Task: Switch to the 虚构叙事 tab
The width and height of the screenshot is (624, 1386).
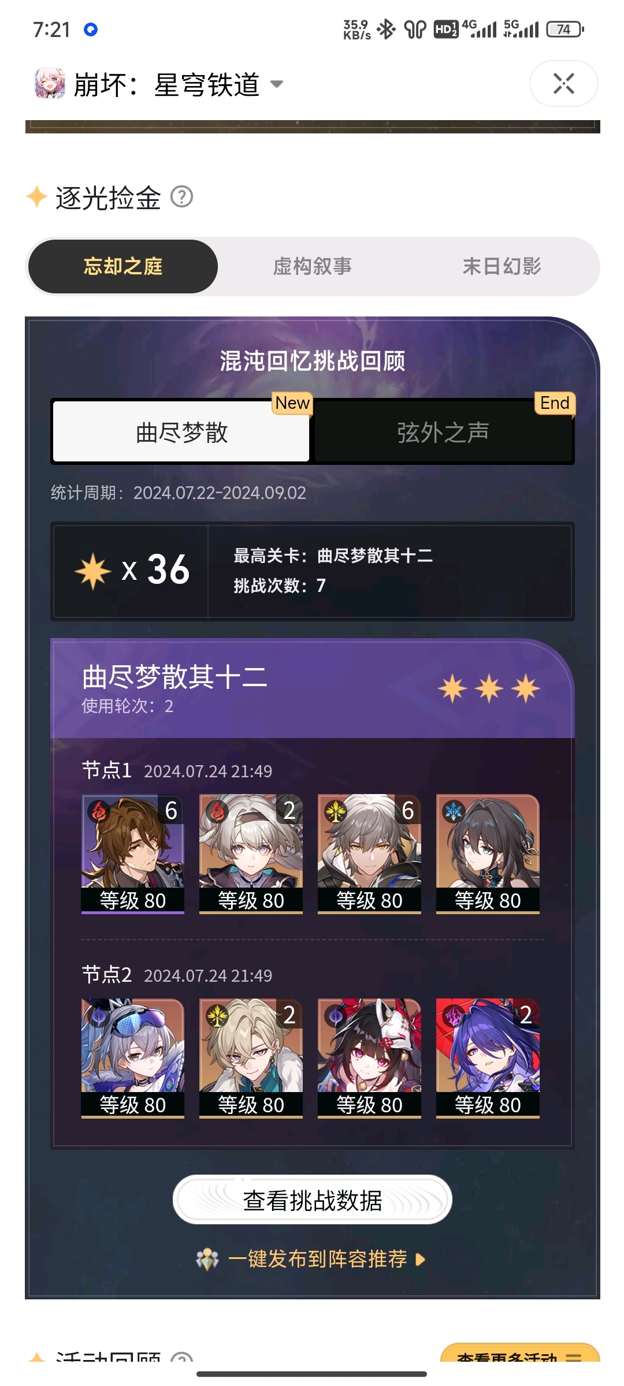Action: [313, 266]
